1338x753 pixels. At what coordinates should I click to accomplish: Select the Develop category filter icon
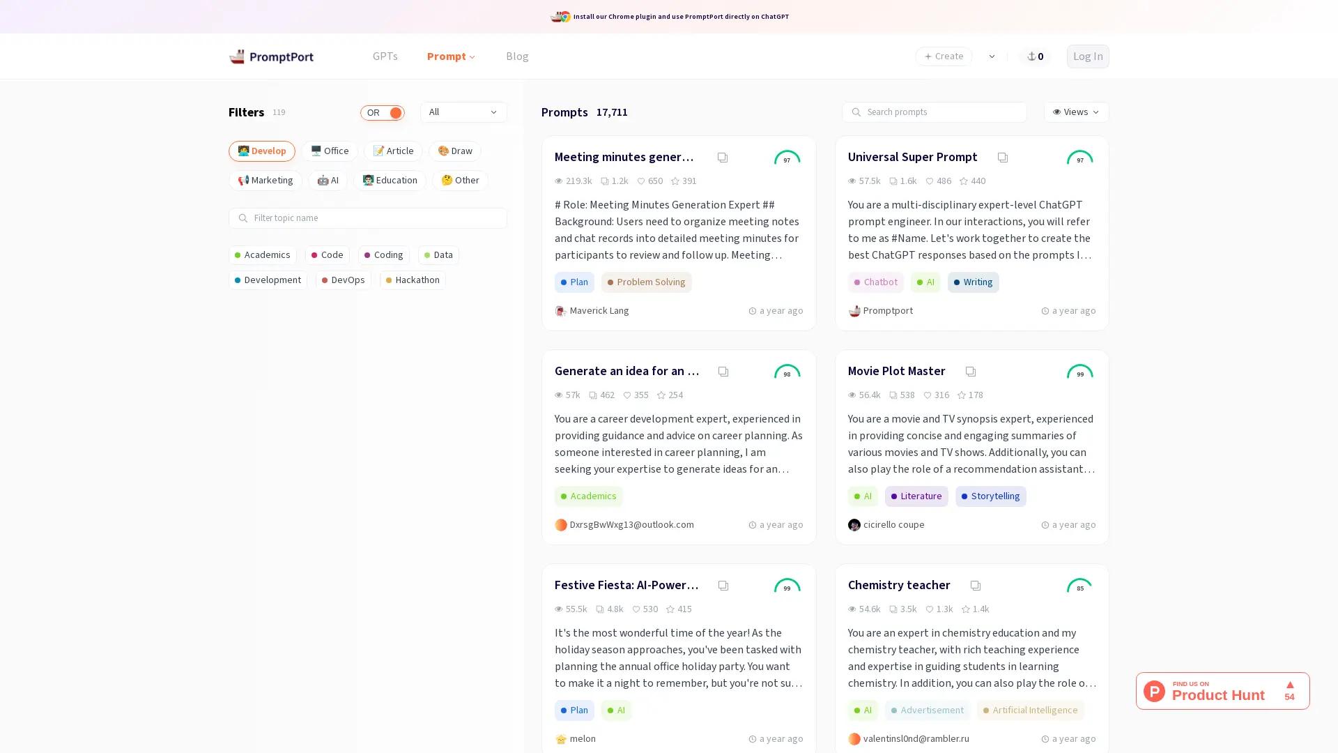(244, 151)
